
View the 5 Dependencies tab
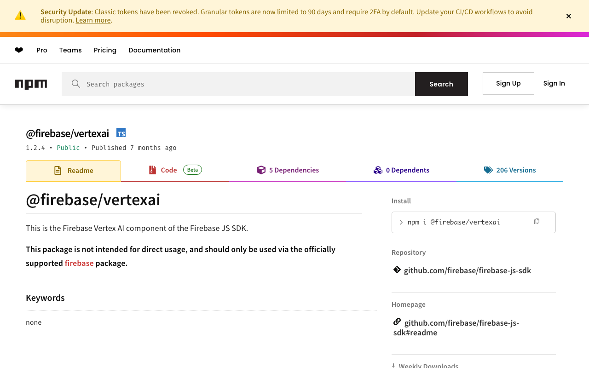pyautogui.click(x=288, y=170)
